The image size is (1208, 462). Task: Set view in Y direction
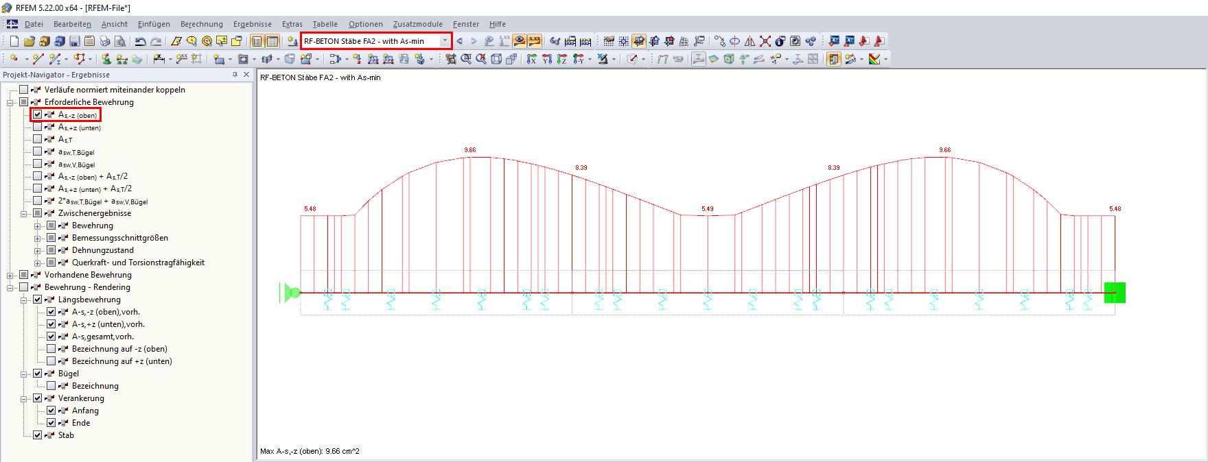(x=547, y=60)
